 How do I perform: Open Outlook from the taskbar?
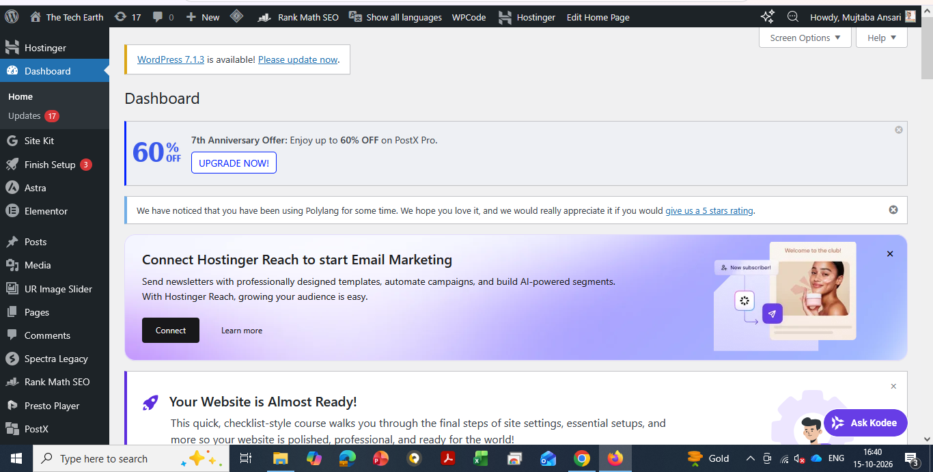pyautogui.click(x=548, y=458)
